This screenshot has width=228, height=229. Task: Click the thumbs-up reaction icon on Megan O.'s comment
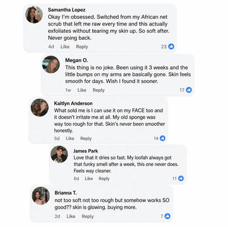coord(189,90)
